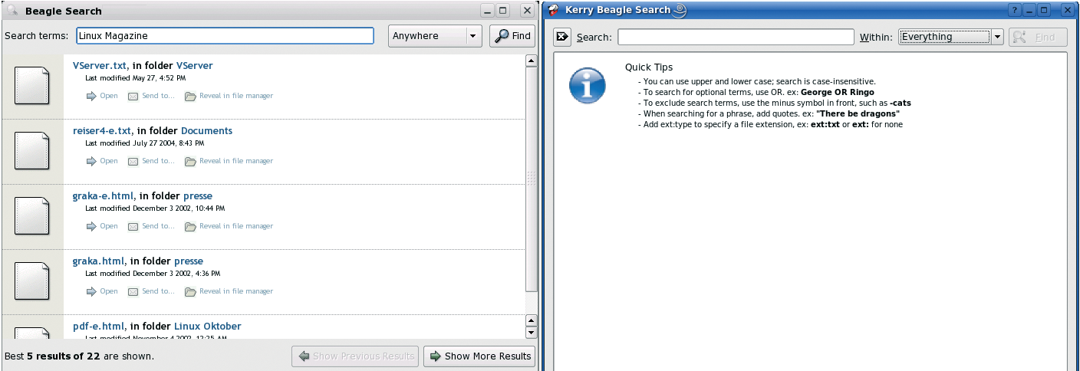Click Show Previous Results button

(355, 356)
